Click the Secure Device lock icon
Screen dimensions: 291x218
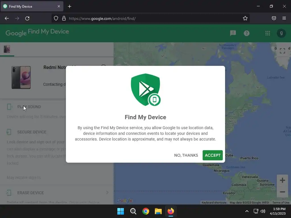point(9,132)
